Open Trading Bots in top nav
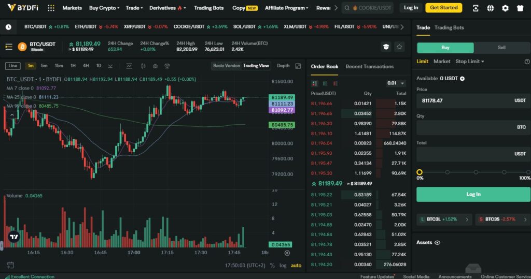The image size is (531, 279). pyautogui.click(x=208, y=8)
